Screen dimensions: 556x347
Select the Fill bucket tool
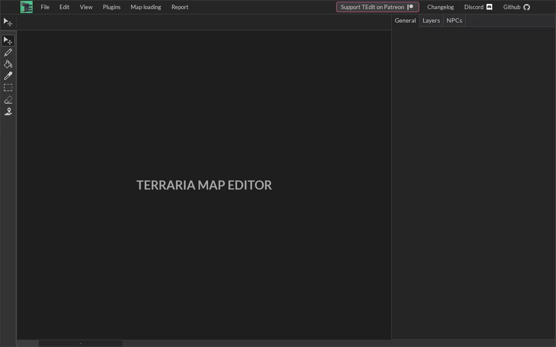tap(8, 64)
